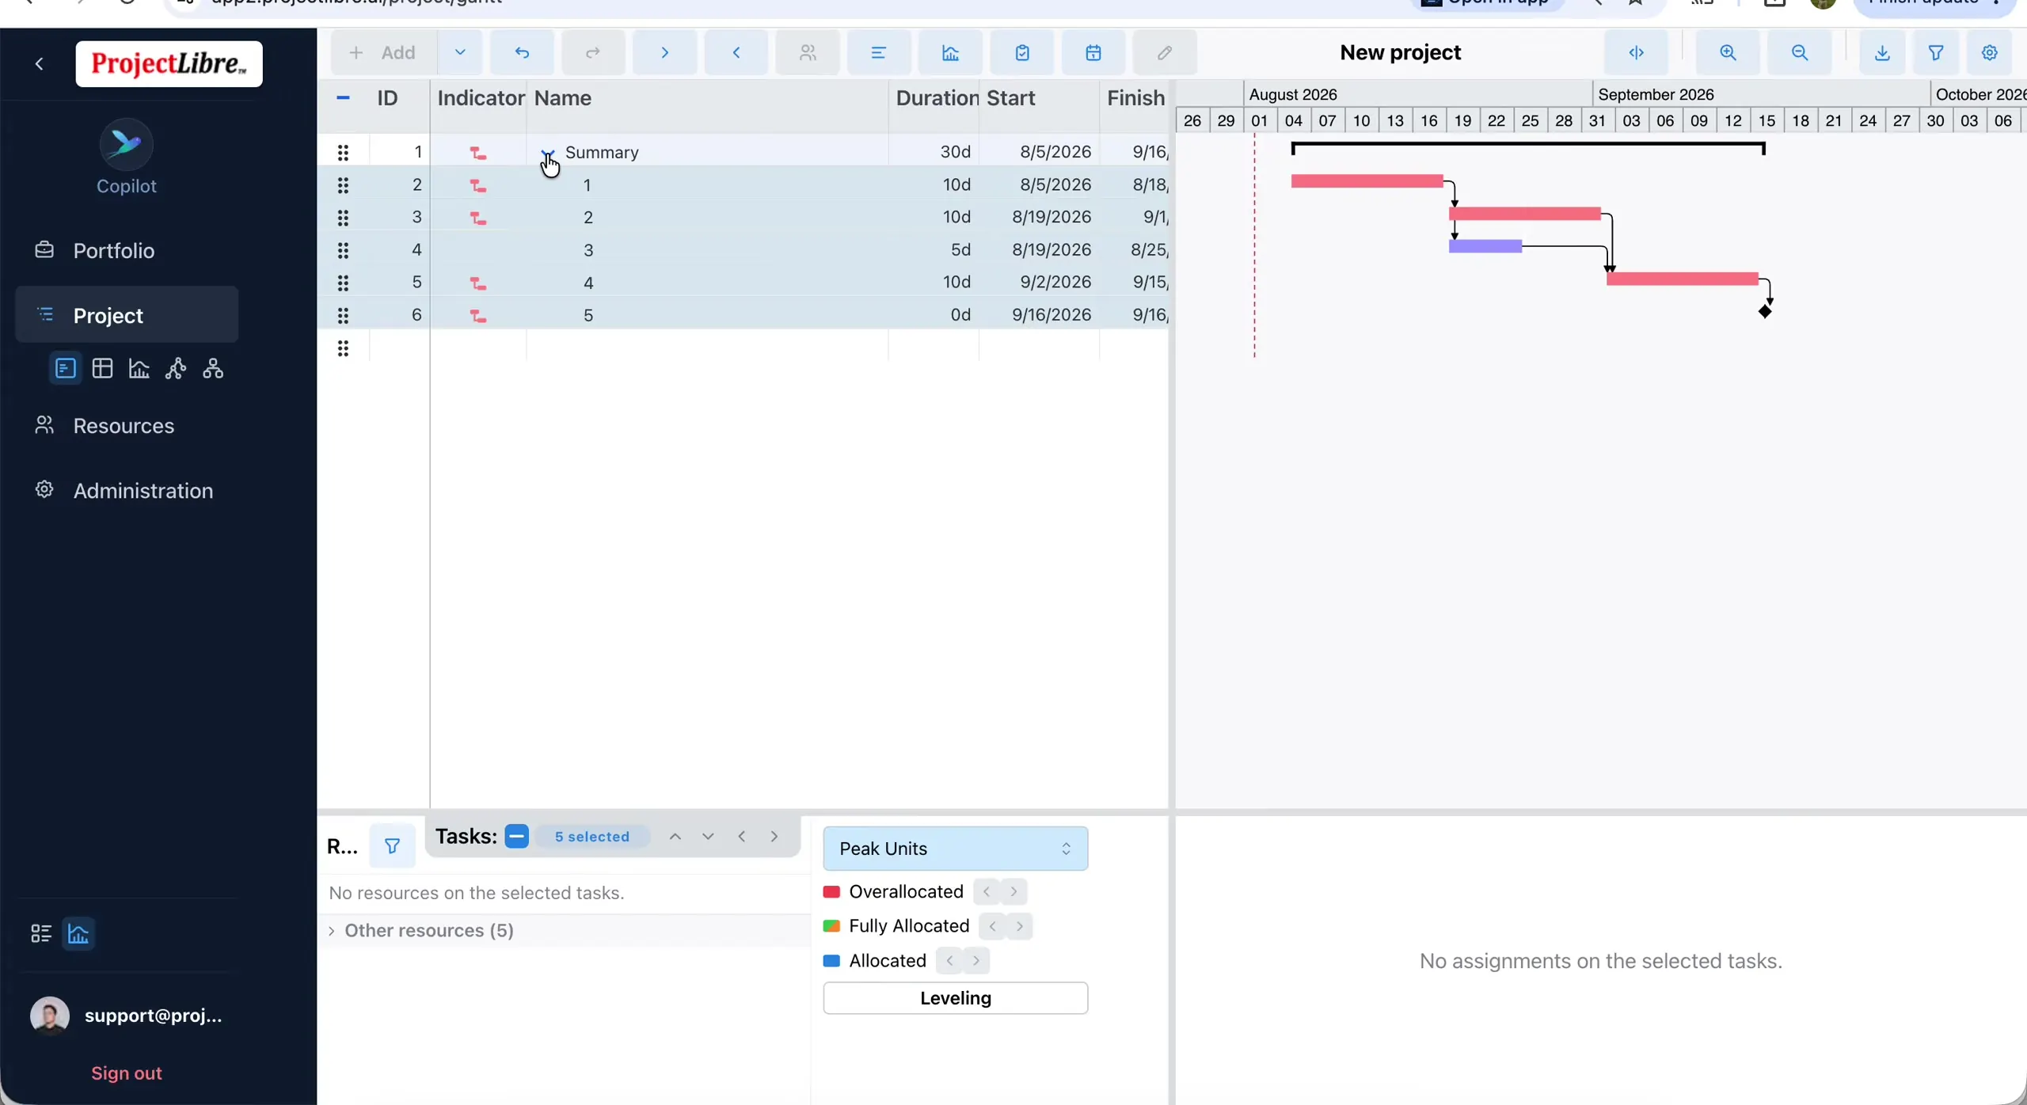
Task: Open the settings gear in top toolbar
Action: 1989,53
